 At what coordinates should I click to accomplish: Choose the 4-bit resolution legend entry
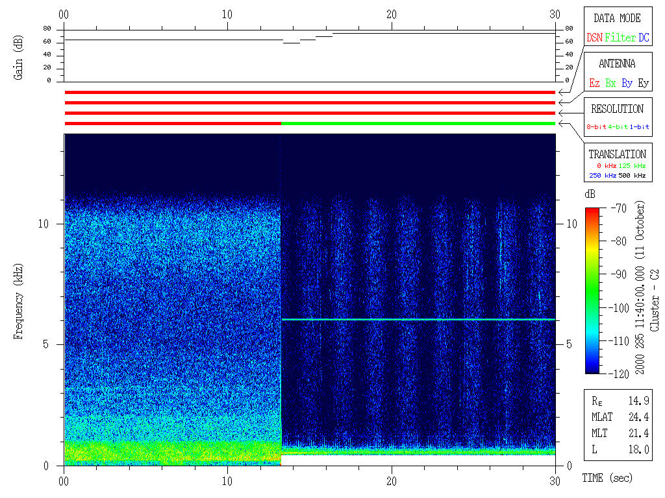(x=619, y=127)
